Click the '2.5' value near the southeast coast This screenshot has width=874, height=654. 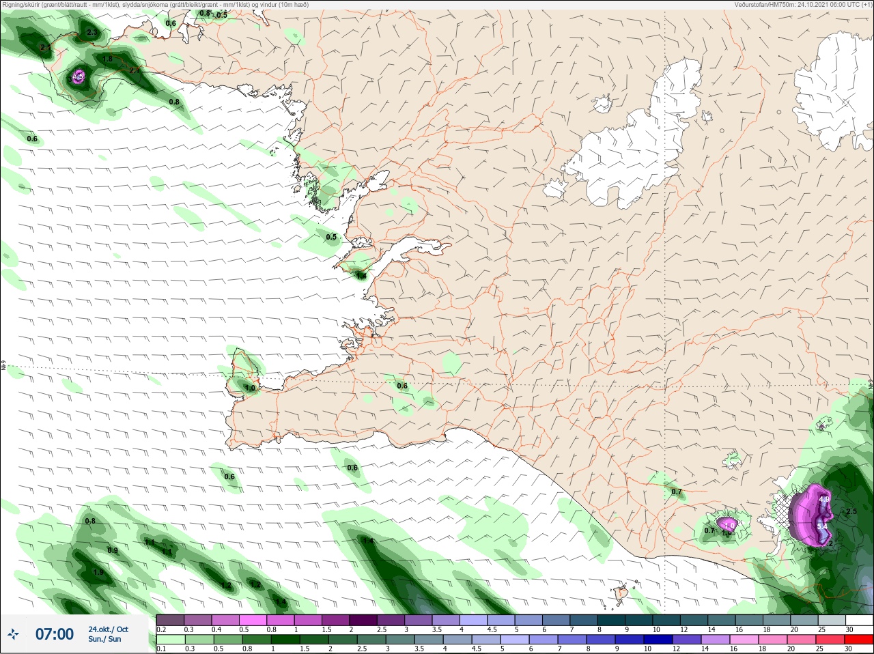tap(851, 511)
